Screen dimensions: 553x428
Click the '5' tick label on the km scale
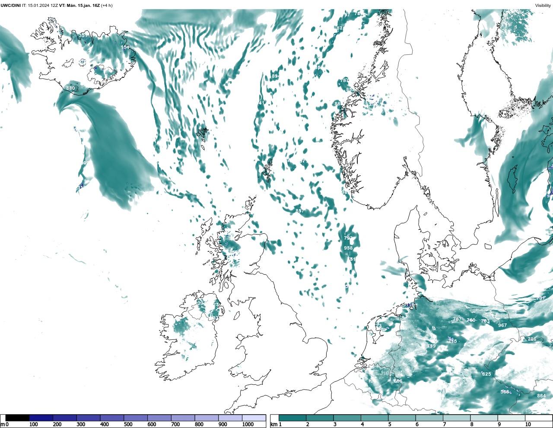tap(390, 425)
